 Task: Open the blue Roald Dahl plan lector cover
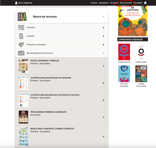(x=124, y=74)
